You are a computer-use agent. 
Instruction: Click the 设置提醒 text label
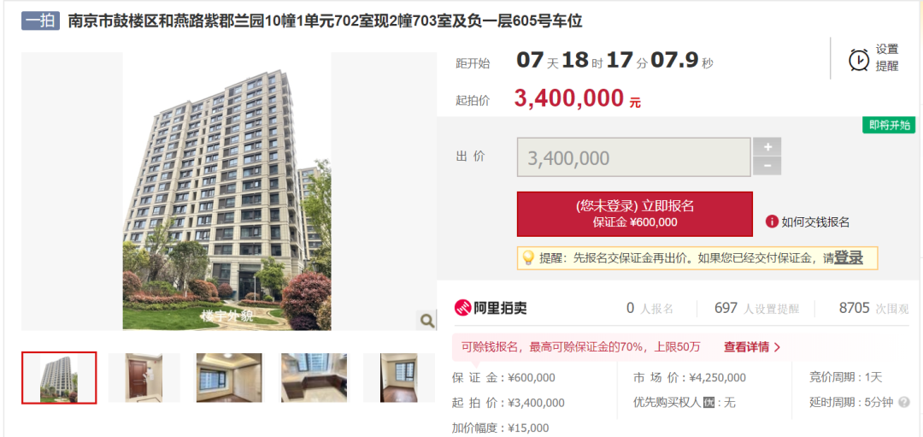(887, 58)
